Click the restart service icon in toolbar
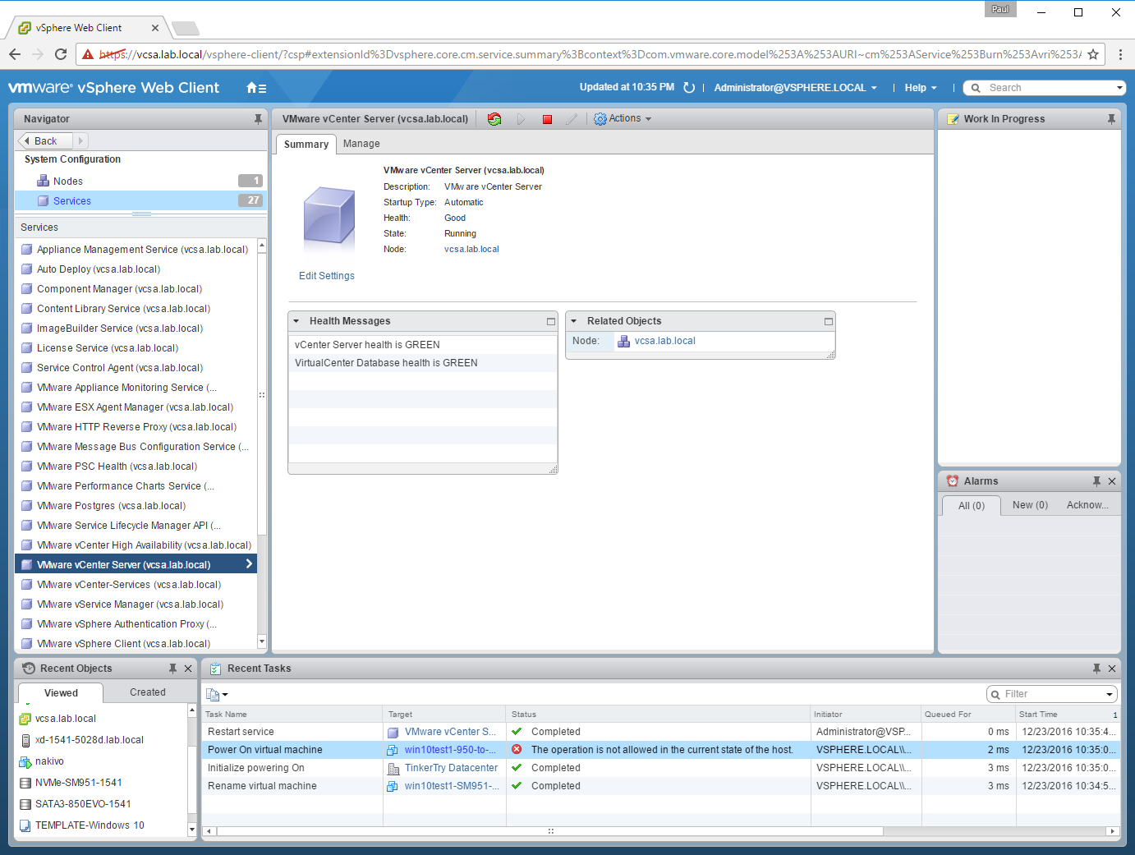Screen dimensions: 1135x855 pyautogui.click(x=494, y=119)
